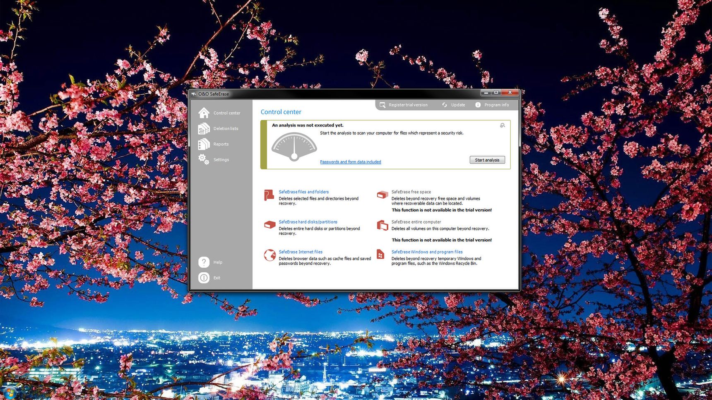Click the Settings gears icon
The height and width of the screenshot is (400, 712).
pos(204,159)
